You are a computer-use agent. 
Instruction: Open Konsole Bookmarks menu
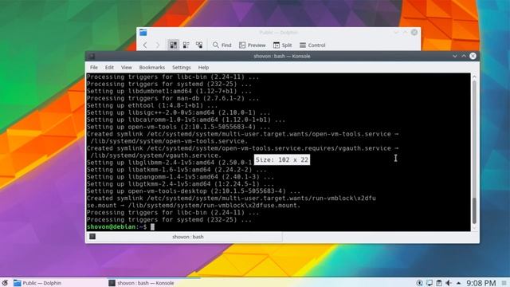tap(152, 67)
